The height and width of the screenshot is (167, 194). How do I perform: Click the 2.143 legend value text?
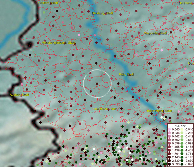point(176,157)
